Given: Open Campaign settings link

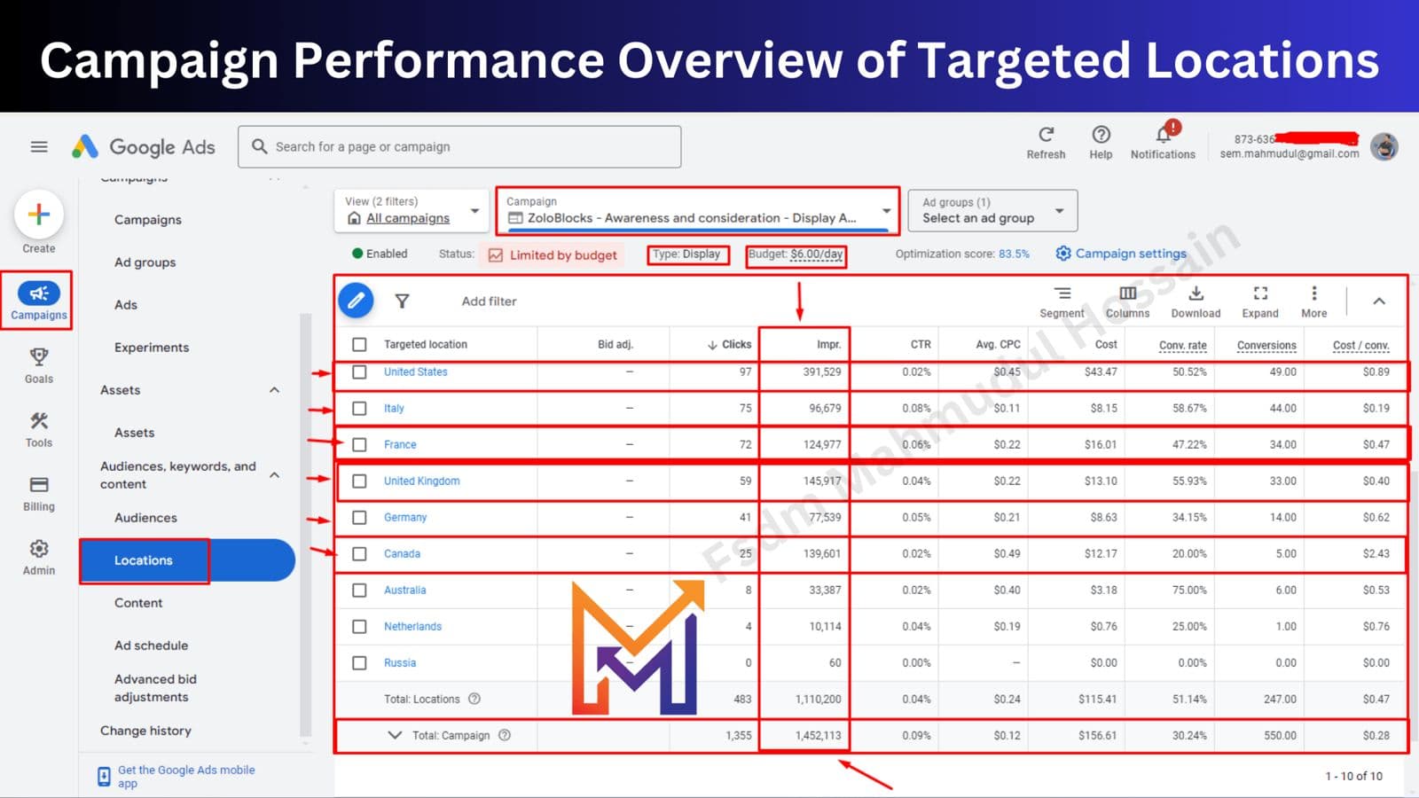Looking at the screenshot, I should point(1121,254).
